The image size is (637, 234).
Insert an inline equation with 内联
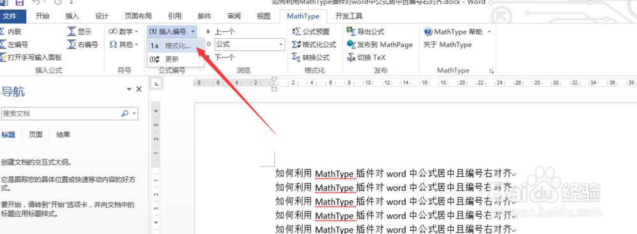[x=10, y=32]
